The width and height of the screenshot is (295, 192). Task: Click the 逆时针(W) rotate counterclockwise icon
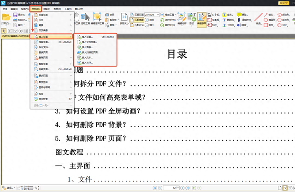click(162, 20)
